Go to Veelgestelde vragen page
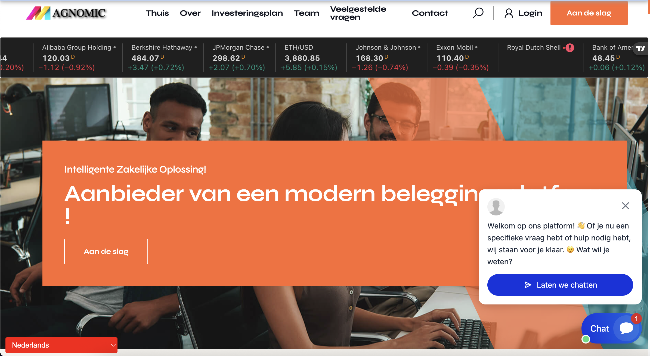The height and width of the screenshot is (356, 650). (358, 13)
